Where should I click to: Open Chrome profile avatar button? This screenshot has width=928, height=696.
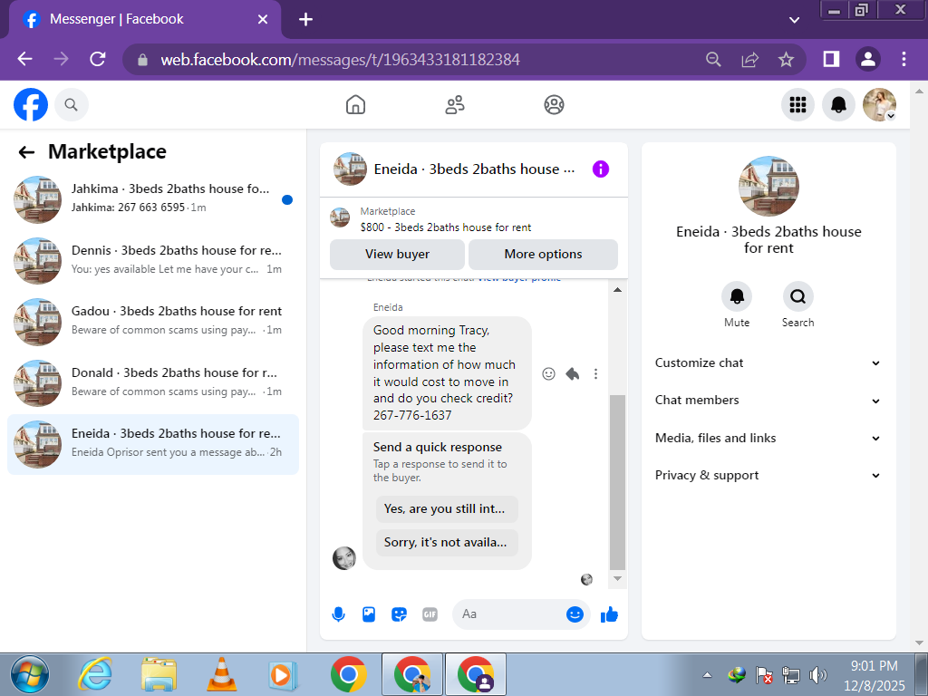[x=867, y=59]
